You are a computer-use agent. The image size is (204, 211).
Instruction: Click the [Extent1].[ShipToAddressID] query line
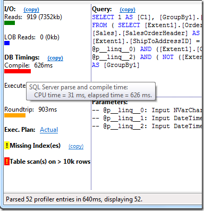(x=146, y=41)
